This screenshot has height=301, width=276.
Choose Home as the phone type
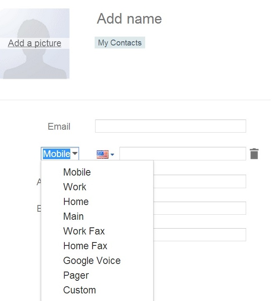point(76,202)
